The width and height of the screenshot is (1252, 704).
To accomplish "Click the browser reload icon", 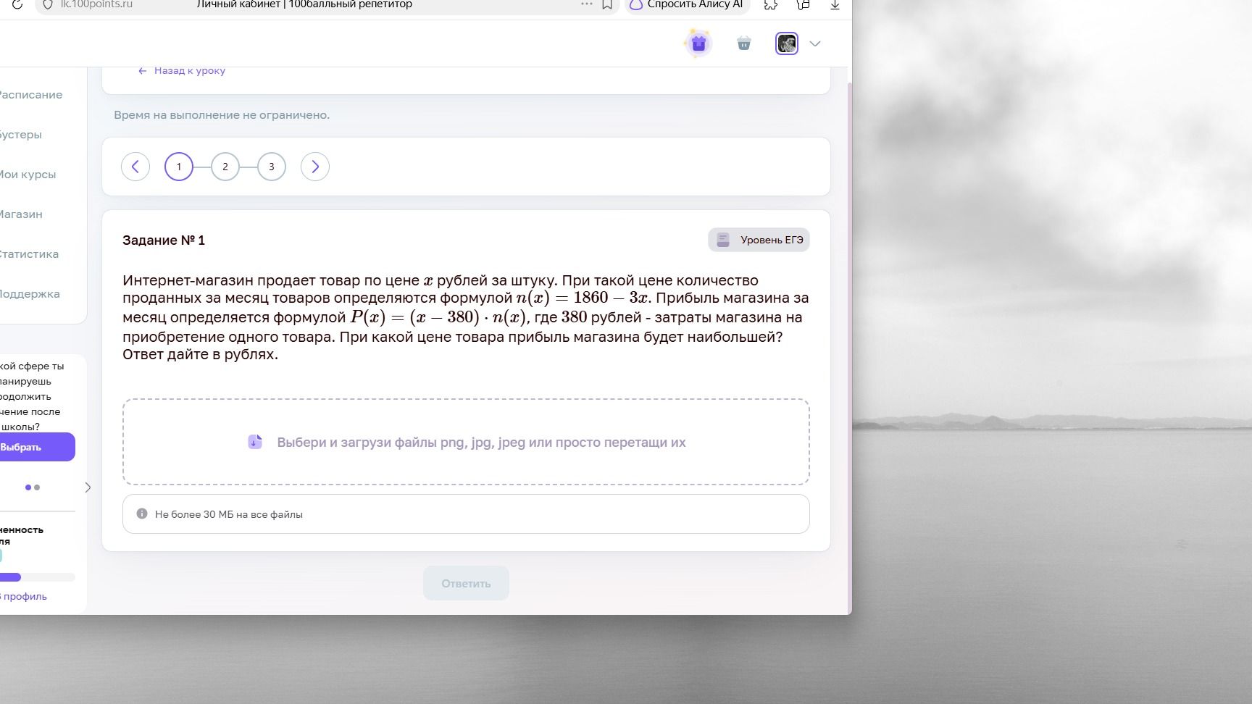I will (17, 4).
